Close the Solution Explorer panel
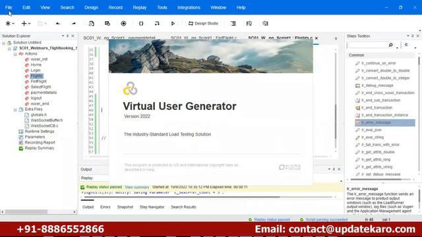This screenshot has width=422, height=237. click(73, 36)
